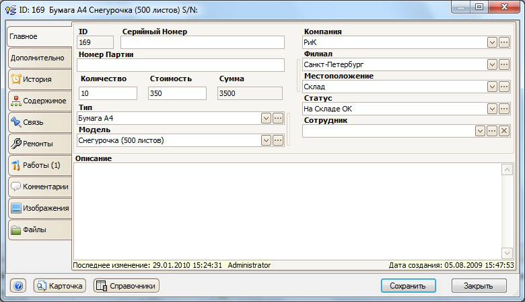
Task: Open the Работы (1) tab
Action: 40,165
